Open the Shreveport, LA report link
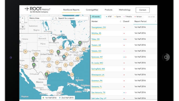Viewport: 179px width, 101px height. pos(98,75)
